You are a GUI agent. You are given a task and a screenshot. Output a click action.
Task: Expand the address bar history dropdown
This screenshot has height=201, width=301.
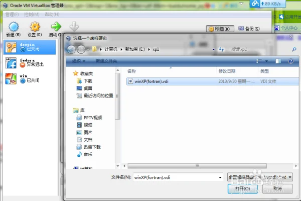[x=214, y=49]
